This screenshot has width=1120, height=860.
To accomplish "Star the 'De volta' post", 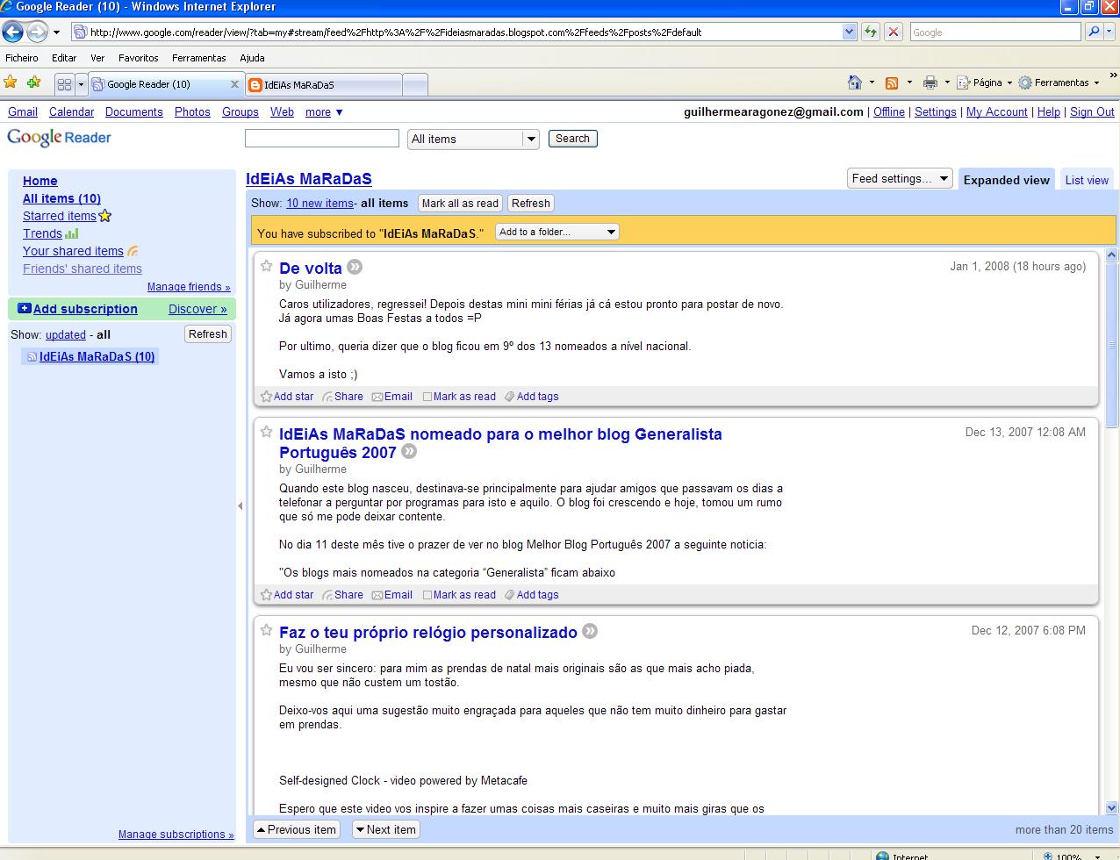I will click(x=266, y=266).
